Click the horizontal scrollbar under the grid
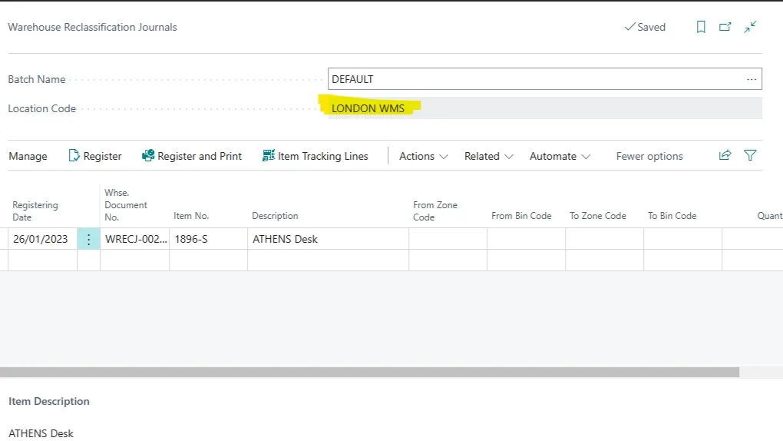Screen dimensions: 783x441 (369, 372)
